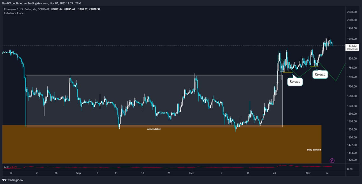Select the Accumulation rectangle label text
Image resolution: width=362 pixels, height=184 pixels.
[x=154, y=129]
